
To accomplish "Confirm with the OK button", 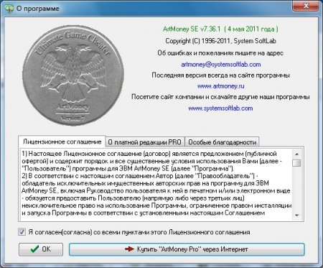I will coord(41,249).
